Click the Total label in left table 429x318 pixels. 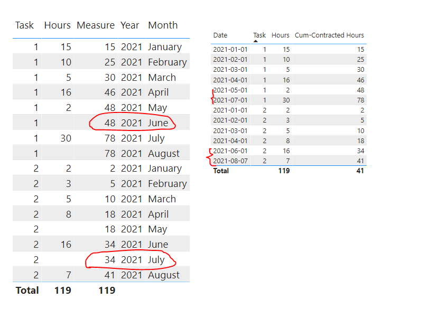pos(27,291)
